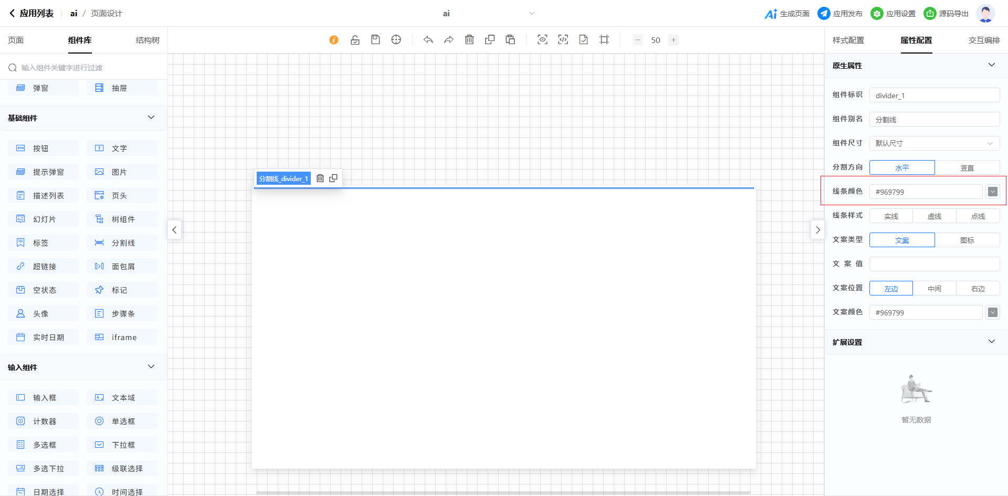Open the 结构树 tab
The image size is (1008, 496).
pos(148,40)
